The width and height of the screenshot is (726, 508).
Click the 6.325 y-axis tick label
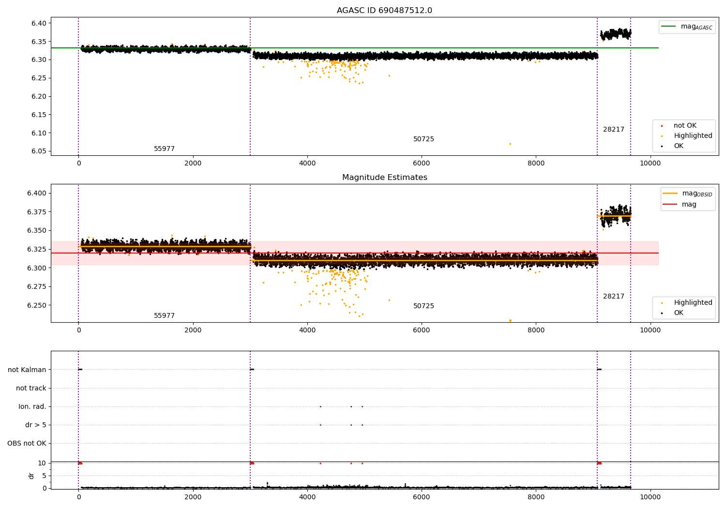click(x=37, y=249)
